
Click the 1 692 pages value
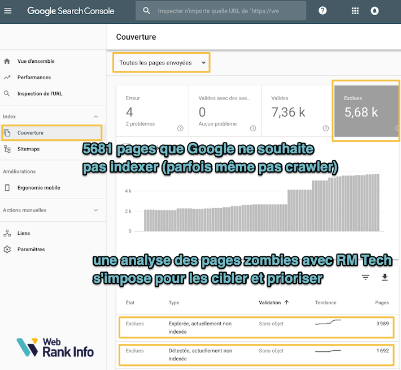point(382,351)
